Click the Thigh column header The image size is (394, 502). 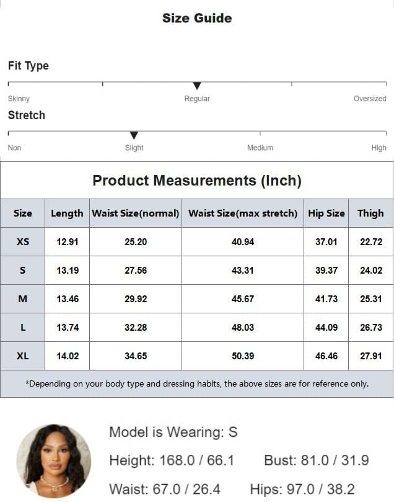click(370, 213)
